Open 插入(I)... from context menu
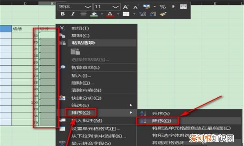The image size is (244, 146). (81, 75)
